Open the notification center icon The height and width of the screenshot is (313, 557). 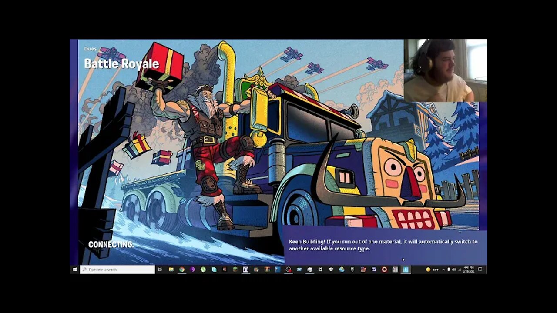pyautogui.click(x=480, y=270)
